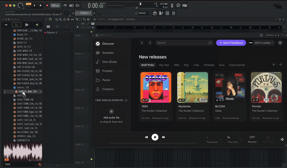The height and width of the screenshot is (168, 287).
Task: Select the Afrobeat genre tab
Action: (x=209, y=65)
